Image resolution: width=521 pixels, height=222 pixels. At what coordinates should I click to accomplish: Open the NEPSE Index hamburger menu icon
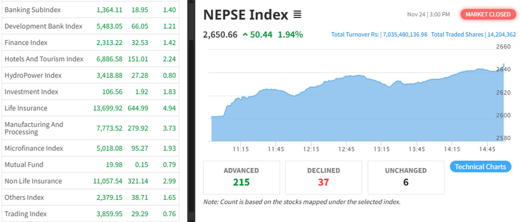tap(297, 15)
